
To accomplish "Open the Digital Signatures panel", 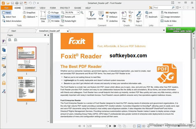I will 4,91.
